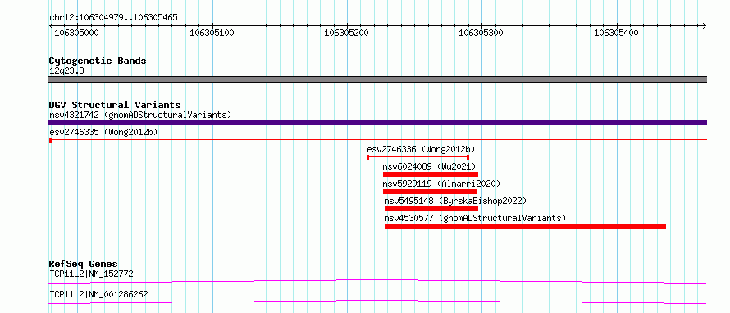Select the magenta NM_001286262 transcript line
Viewport: 730px width, 313px height.
click(x=377, y=302)
